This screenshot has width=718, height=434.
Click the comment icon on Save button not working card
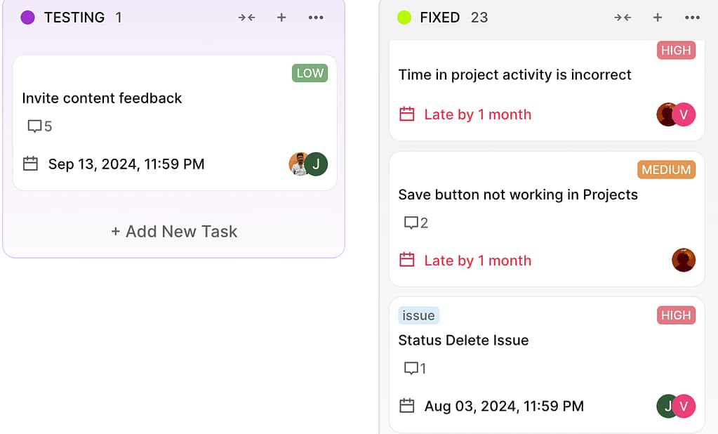coord(411,223)
